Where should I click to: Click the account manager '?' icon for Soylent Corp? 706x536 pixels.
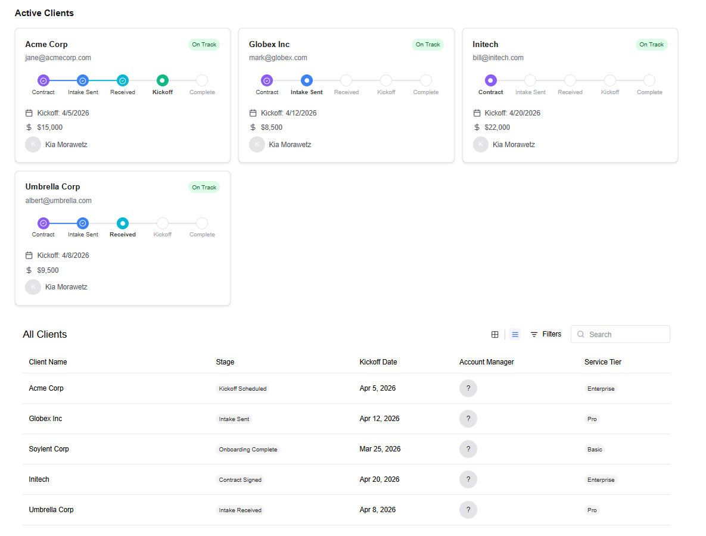click(468, 449)
